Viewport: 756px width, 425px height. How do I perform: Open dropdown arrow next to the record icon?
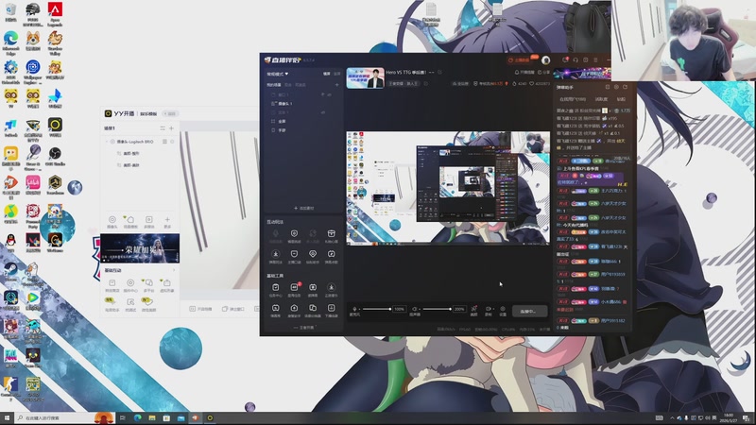click(x=493, y=309)
